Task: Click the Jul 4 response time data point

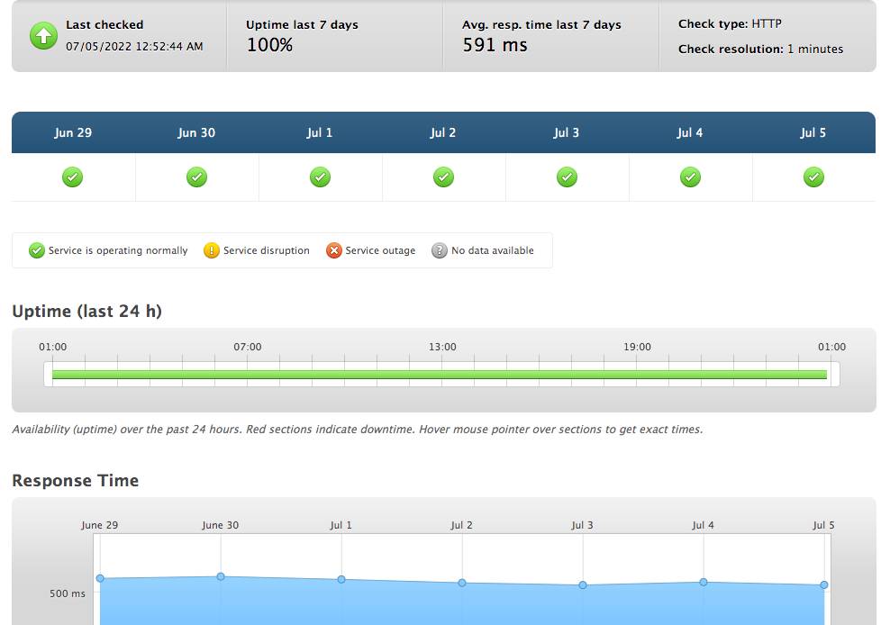Action: coord(704,583)
